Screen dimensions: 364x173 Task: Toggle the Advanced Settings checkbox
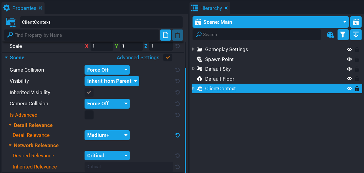pyautogui.click(x=168, y=57)
